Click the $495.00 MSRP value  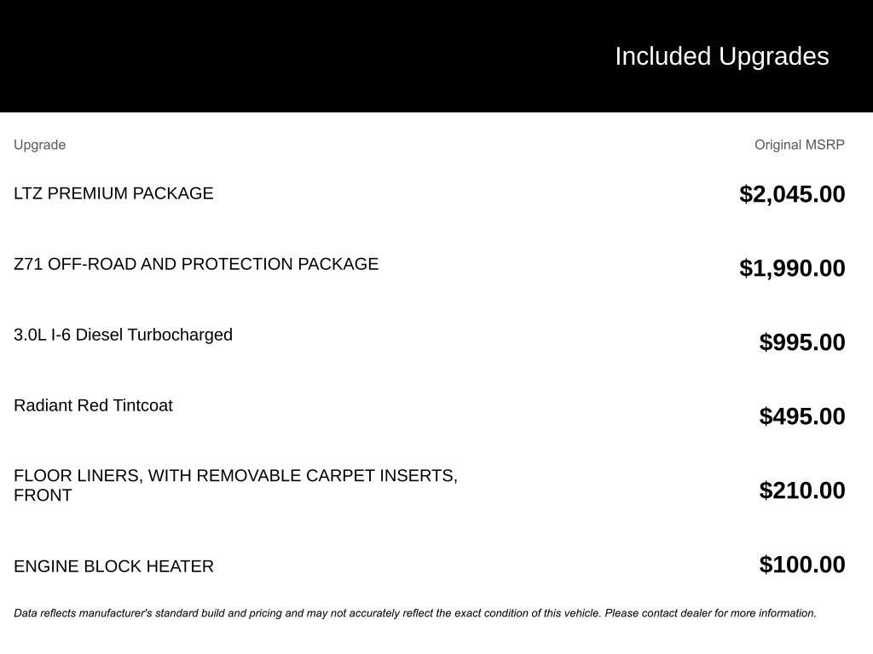(x=801, y=416)
